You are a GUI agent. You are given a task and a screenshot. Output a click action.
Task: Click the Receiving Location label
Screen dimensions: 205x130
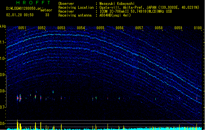pyautogui.click(x=76, y=7)
